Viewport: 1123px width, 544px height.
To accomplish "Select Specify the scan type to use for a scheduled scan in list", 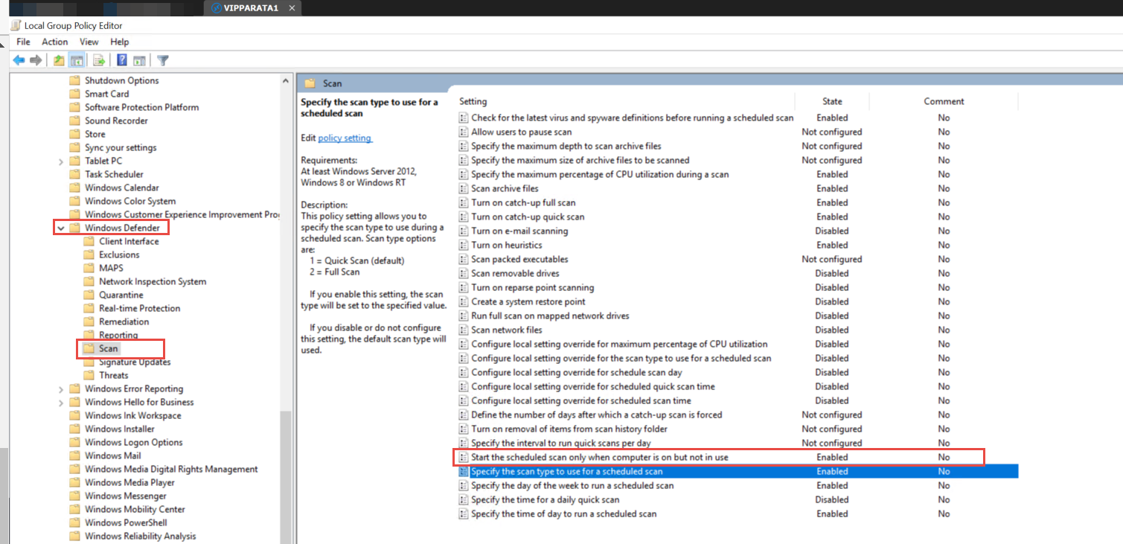I will 737,471.
